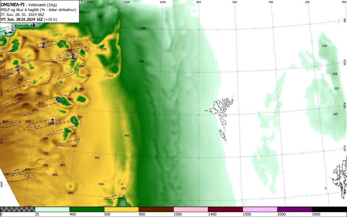Click the CAPE value '828'

25,38
